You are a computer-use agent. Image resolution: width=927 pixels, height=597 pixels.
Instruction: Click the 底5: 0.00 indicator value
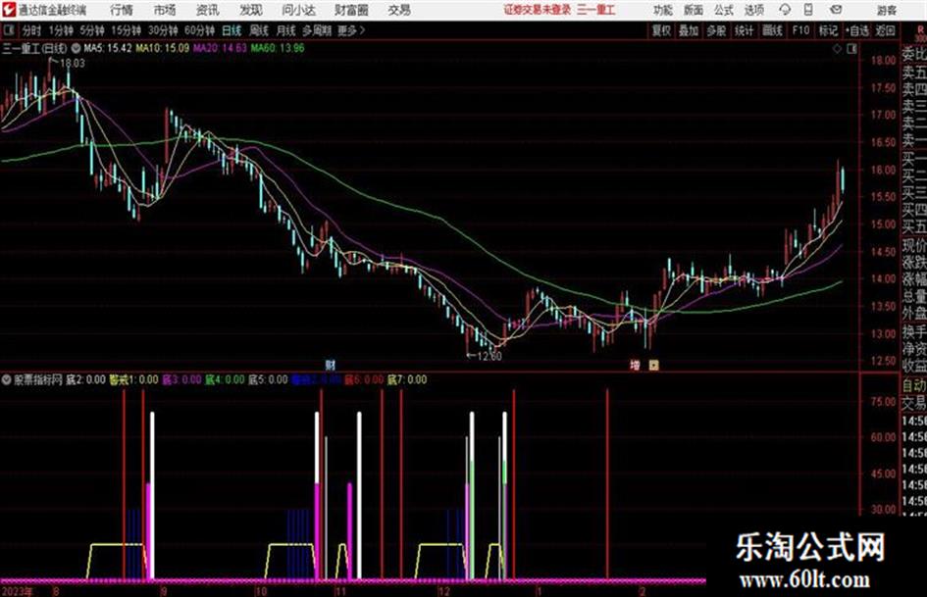coord(268,380)
